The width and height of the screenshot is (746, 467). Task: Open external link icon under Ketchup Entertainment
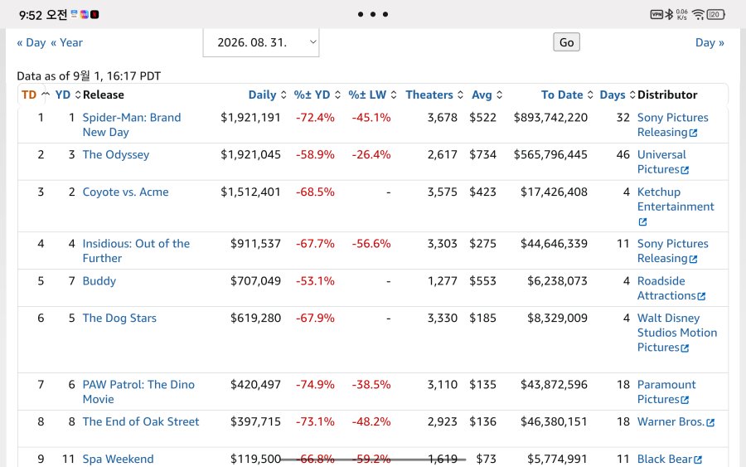click(642, 221)
